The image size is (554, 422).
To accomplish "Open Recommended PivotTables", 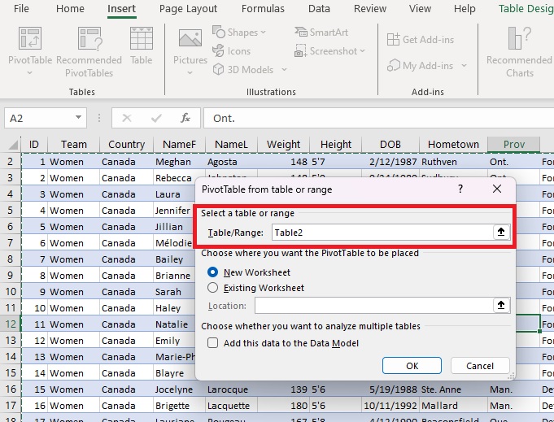I will pyautogui.click(x=89, y=51).
